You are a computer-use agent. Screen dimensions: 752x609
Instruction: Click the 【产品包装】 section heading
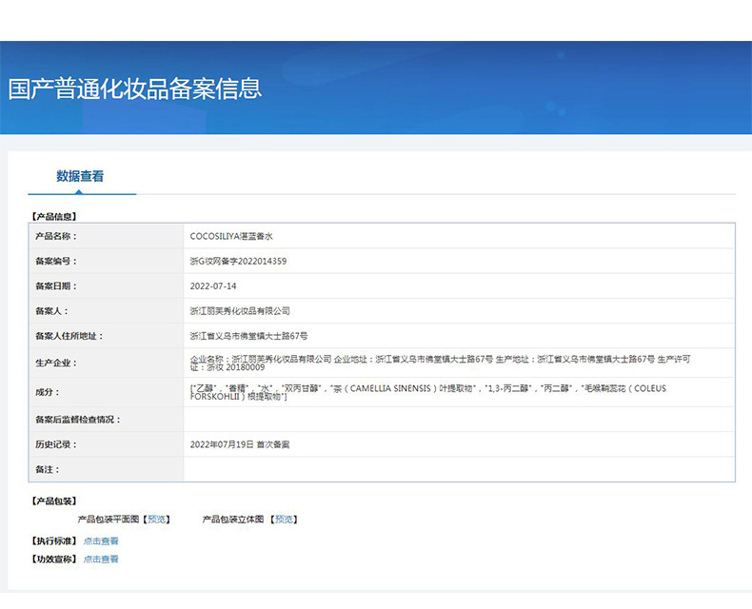[53, 501]
